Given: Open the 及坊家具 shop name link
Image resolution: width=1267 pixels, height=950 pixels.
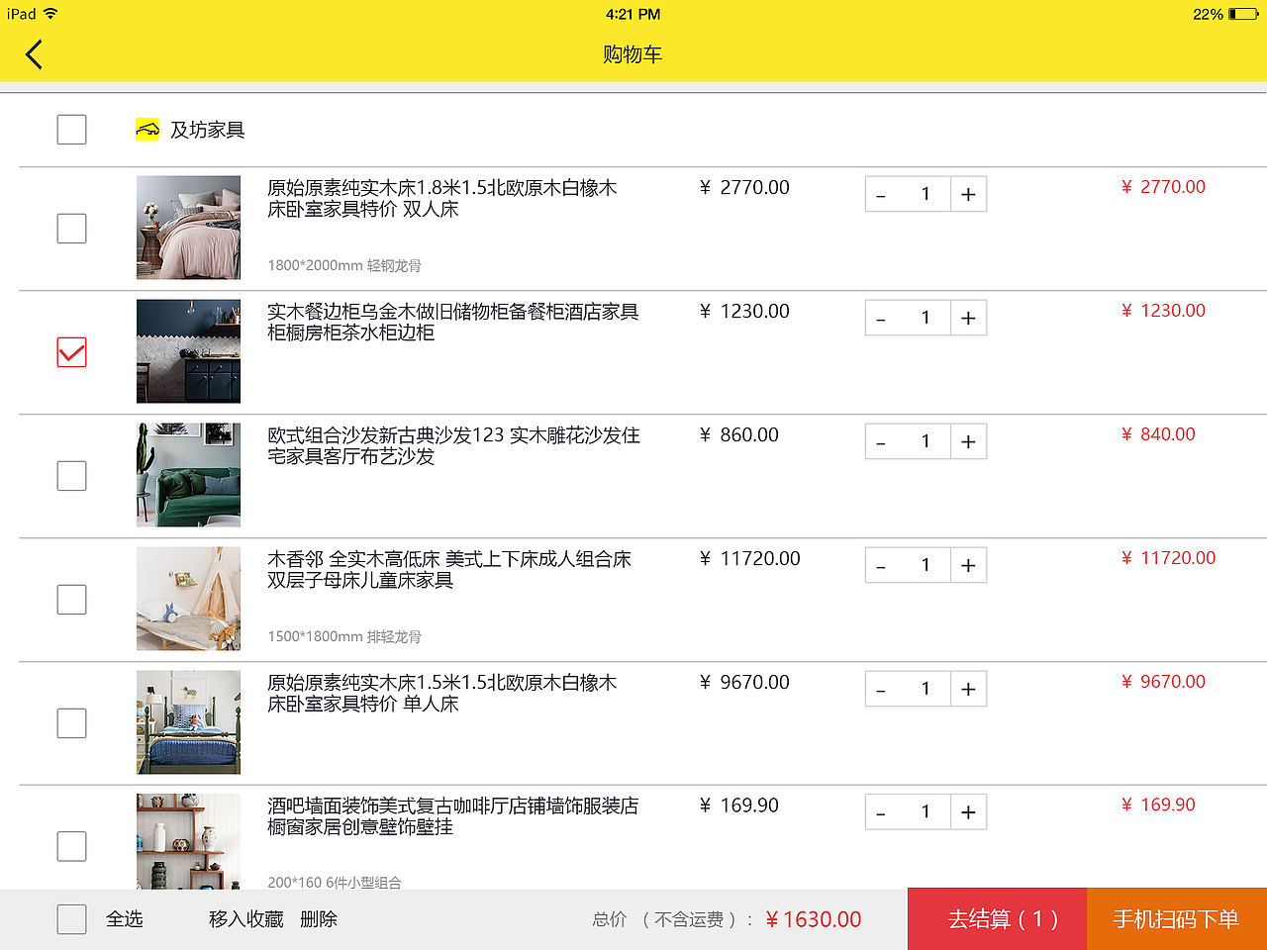Looking at the screenshot, I should 208,130.
